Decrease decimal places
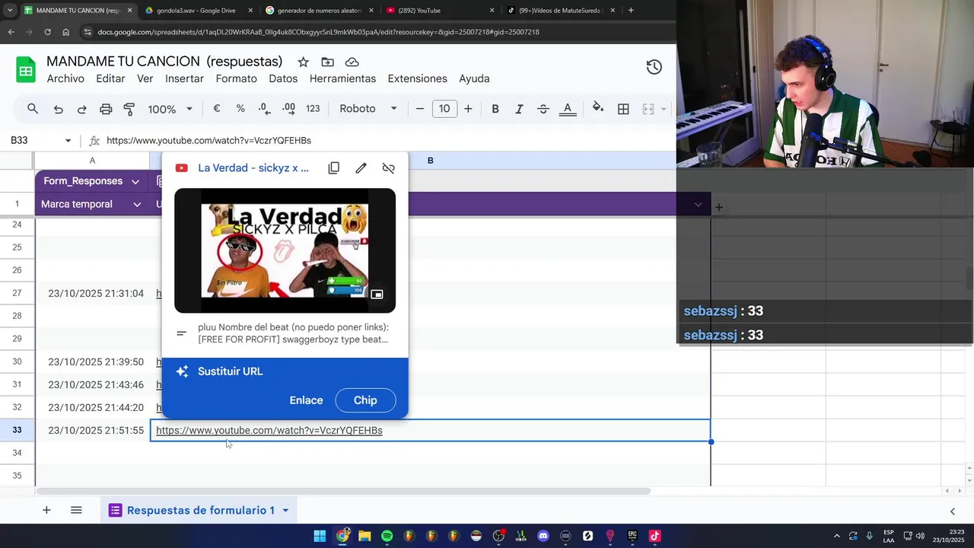The height and width of the screenshot is (548, 974). [x=264, y=109]
